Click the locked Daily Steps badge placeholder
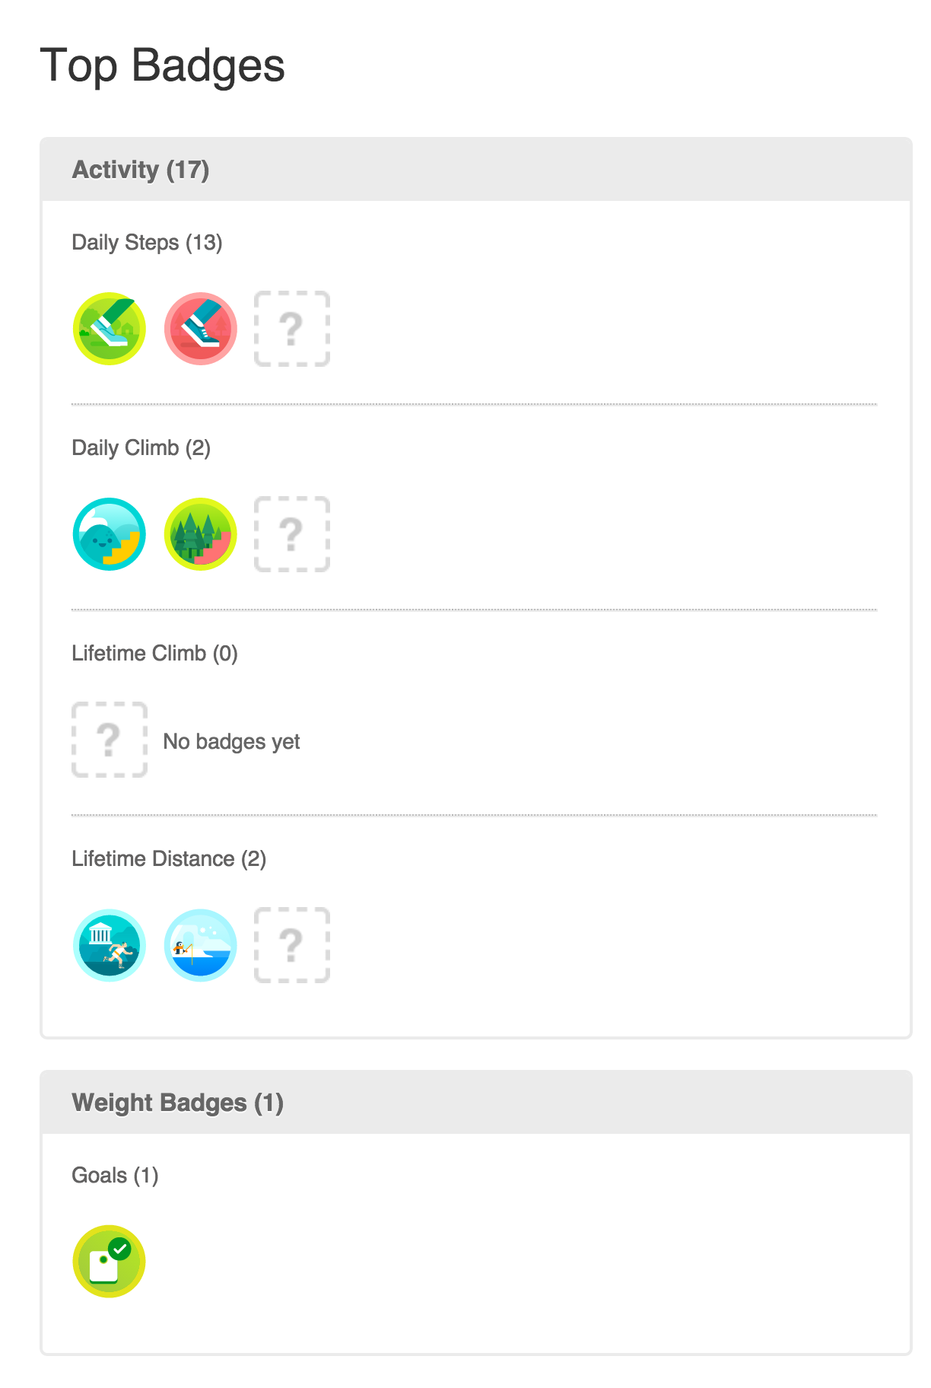 point(292,329)
